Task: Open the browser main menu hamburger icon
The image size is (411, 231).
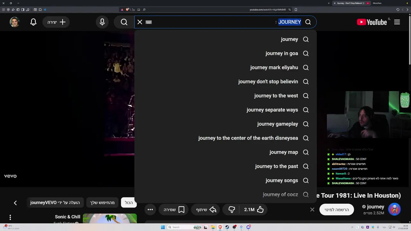Action: point(4,10)
